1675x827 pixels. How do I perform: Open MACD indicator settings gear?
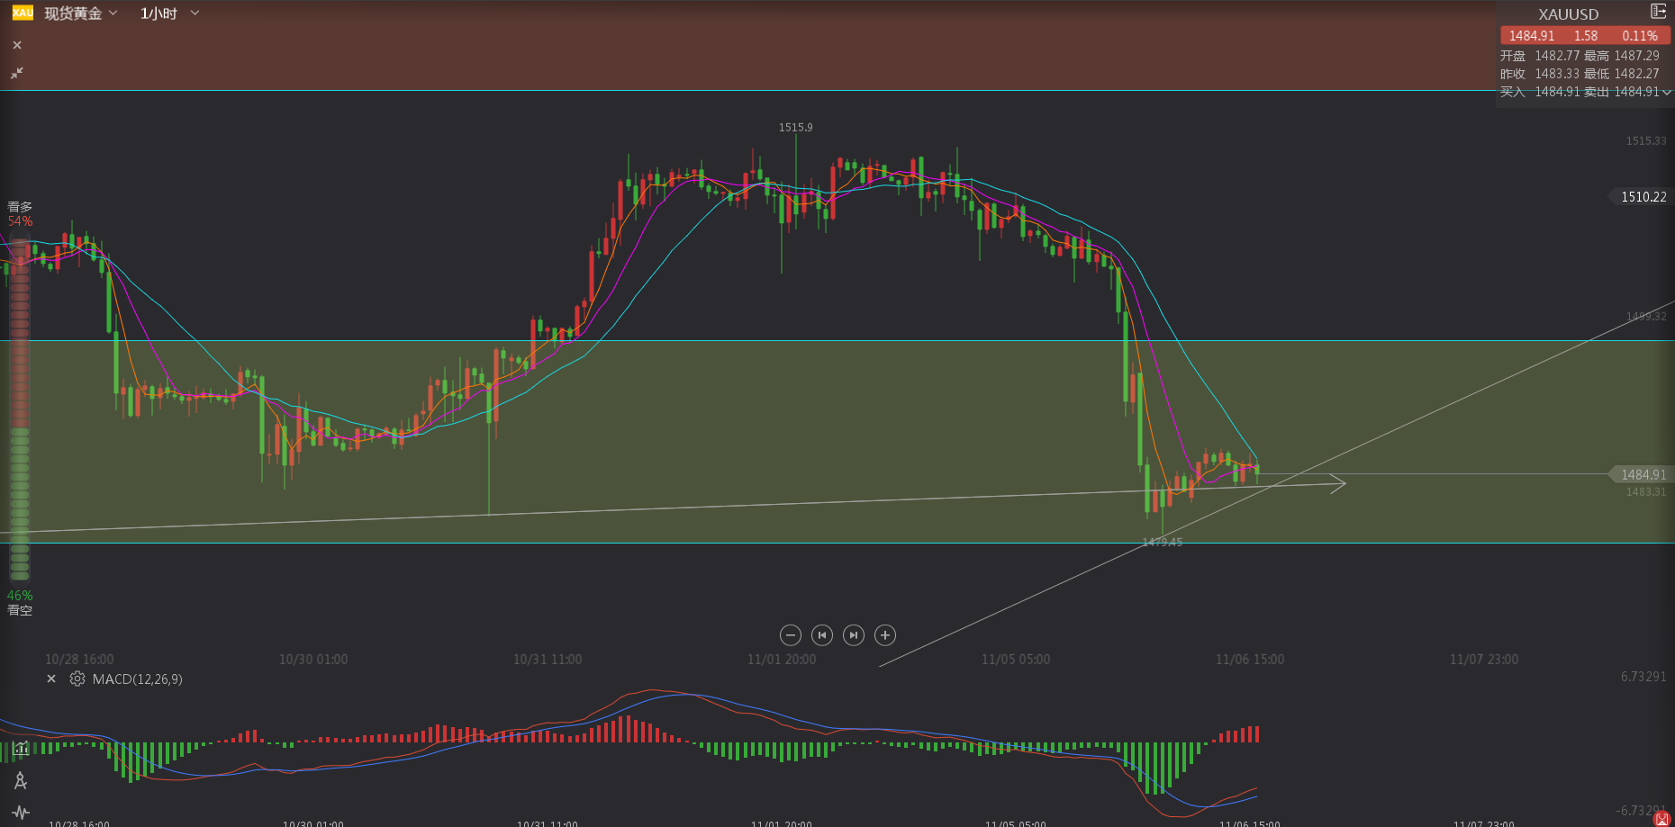pos(77,679)
